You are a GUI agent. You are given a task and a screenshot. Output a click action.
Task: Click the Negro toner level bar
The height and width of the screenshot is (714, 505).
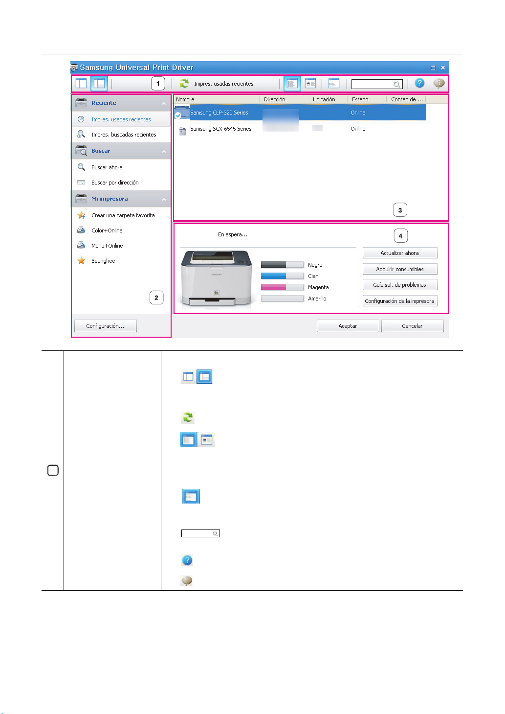point(283,265)
